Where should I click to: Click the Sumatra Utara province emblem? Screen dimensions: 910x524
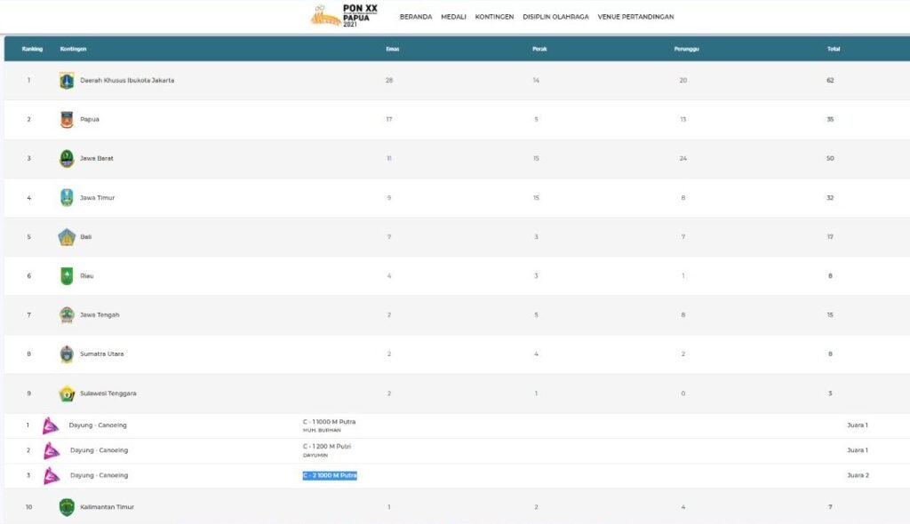[67, 354]
